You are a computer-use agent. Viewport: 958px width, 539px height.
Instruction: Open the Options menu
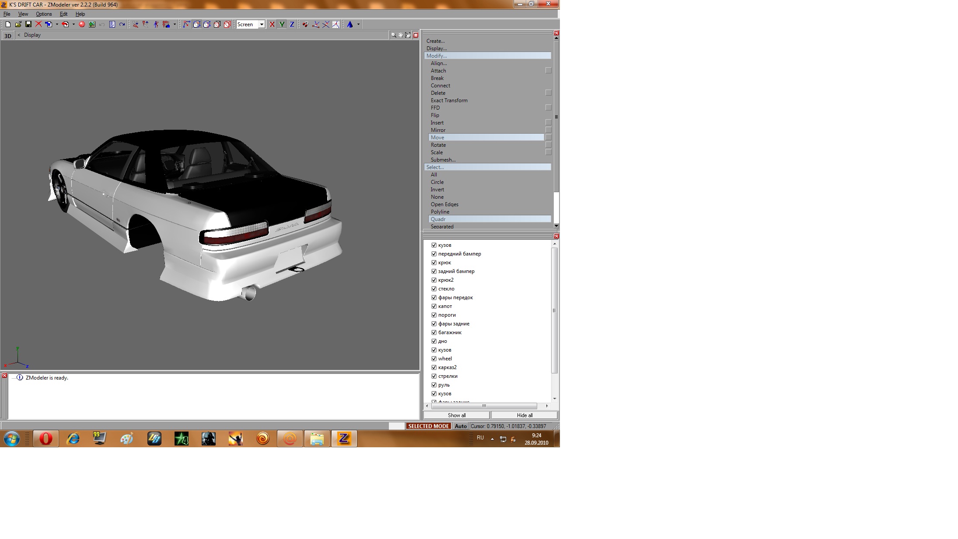44,14
